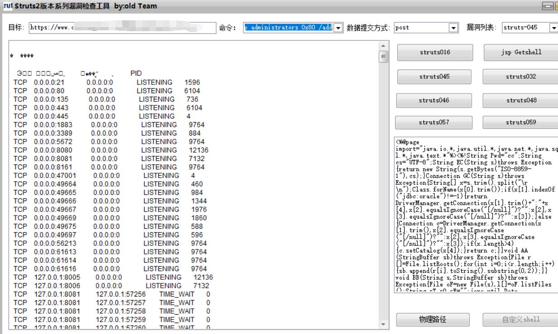Viewport: 558px width, 334px height.
Task: Select the 0.0.0.0:80 address text
Action: click(49, 91)
